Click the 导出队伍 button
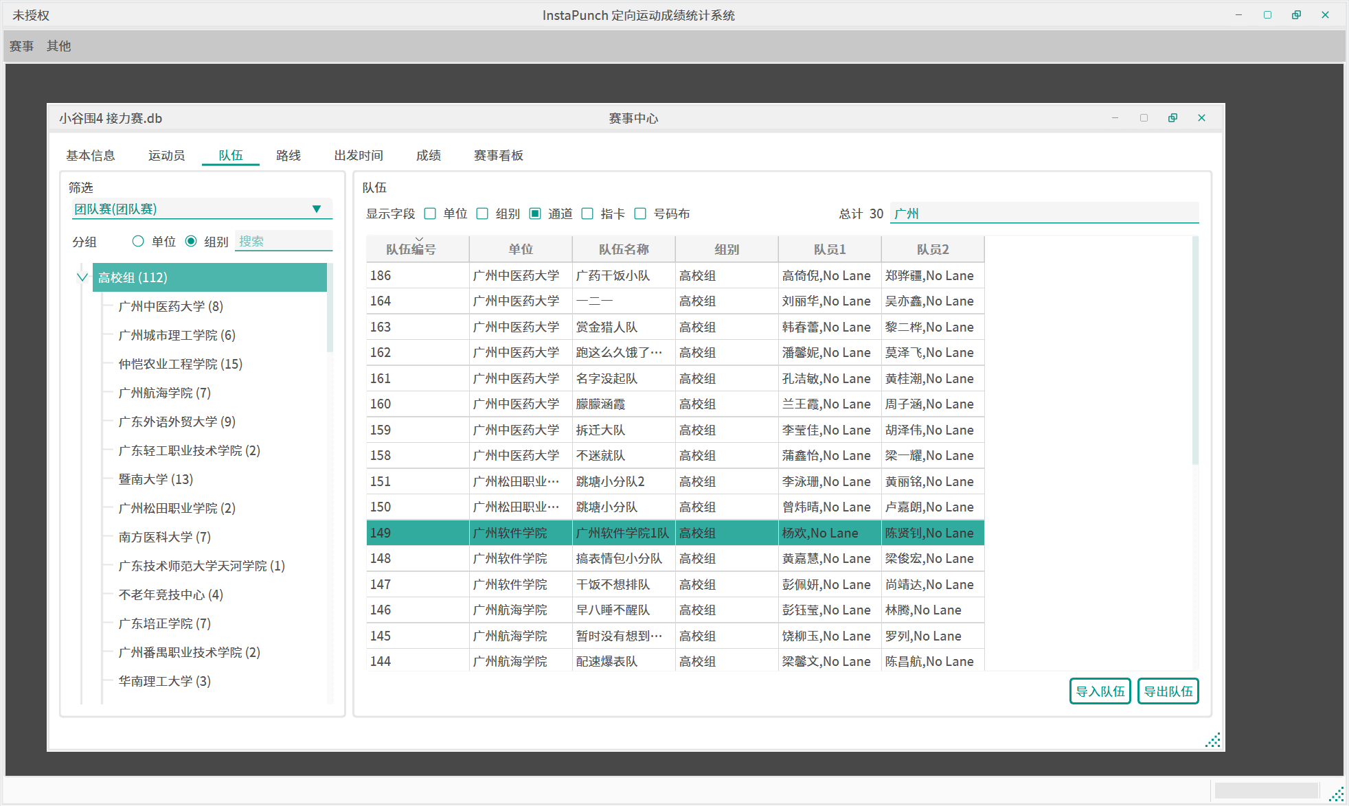Viewport: 1349px width, 806px height. [1168, 691]
